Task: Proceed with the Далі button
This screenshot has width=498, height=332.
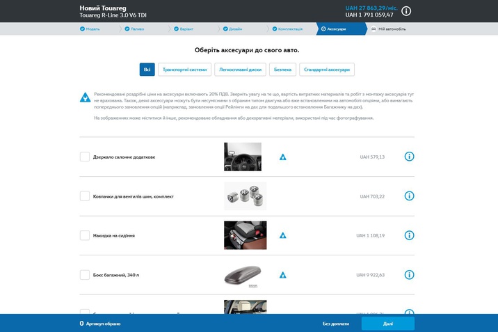Action: point(388,324)
